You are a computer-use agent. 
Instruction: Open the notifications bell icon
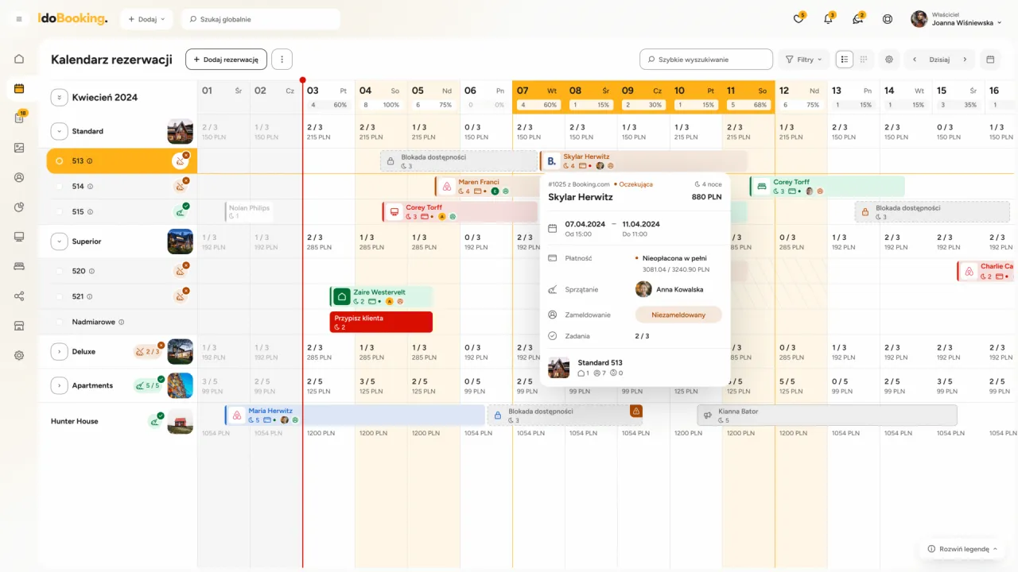pyautogui.click(x=828, y=19)
